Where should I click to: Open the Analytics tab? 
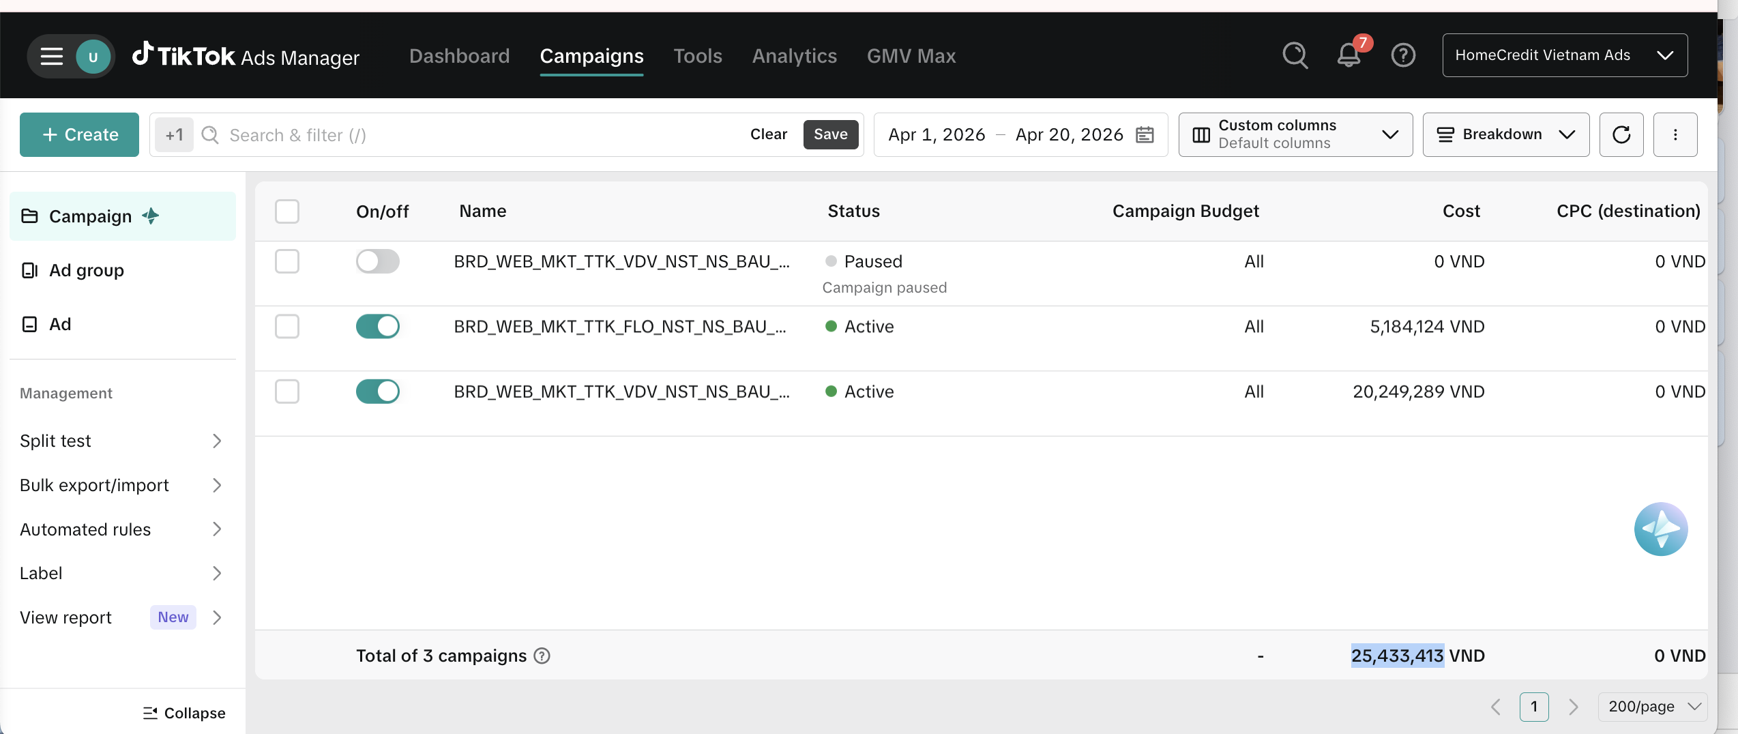coord(795,56)
